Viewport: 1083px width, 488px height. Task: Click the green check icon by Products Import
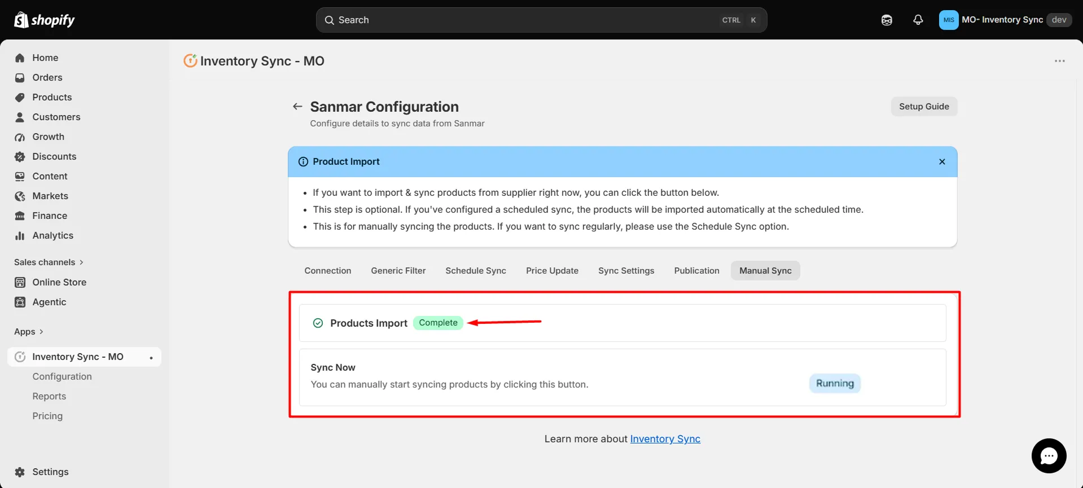tap(318, 323)
